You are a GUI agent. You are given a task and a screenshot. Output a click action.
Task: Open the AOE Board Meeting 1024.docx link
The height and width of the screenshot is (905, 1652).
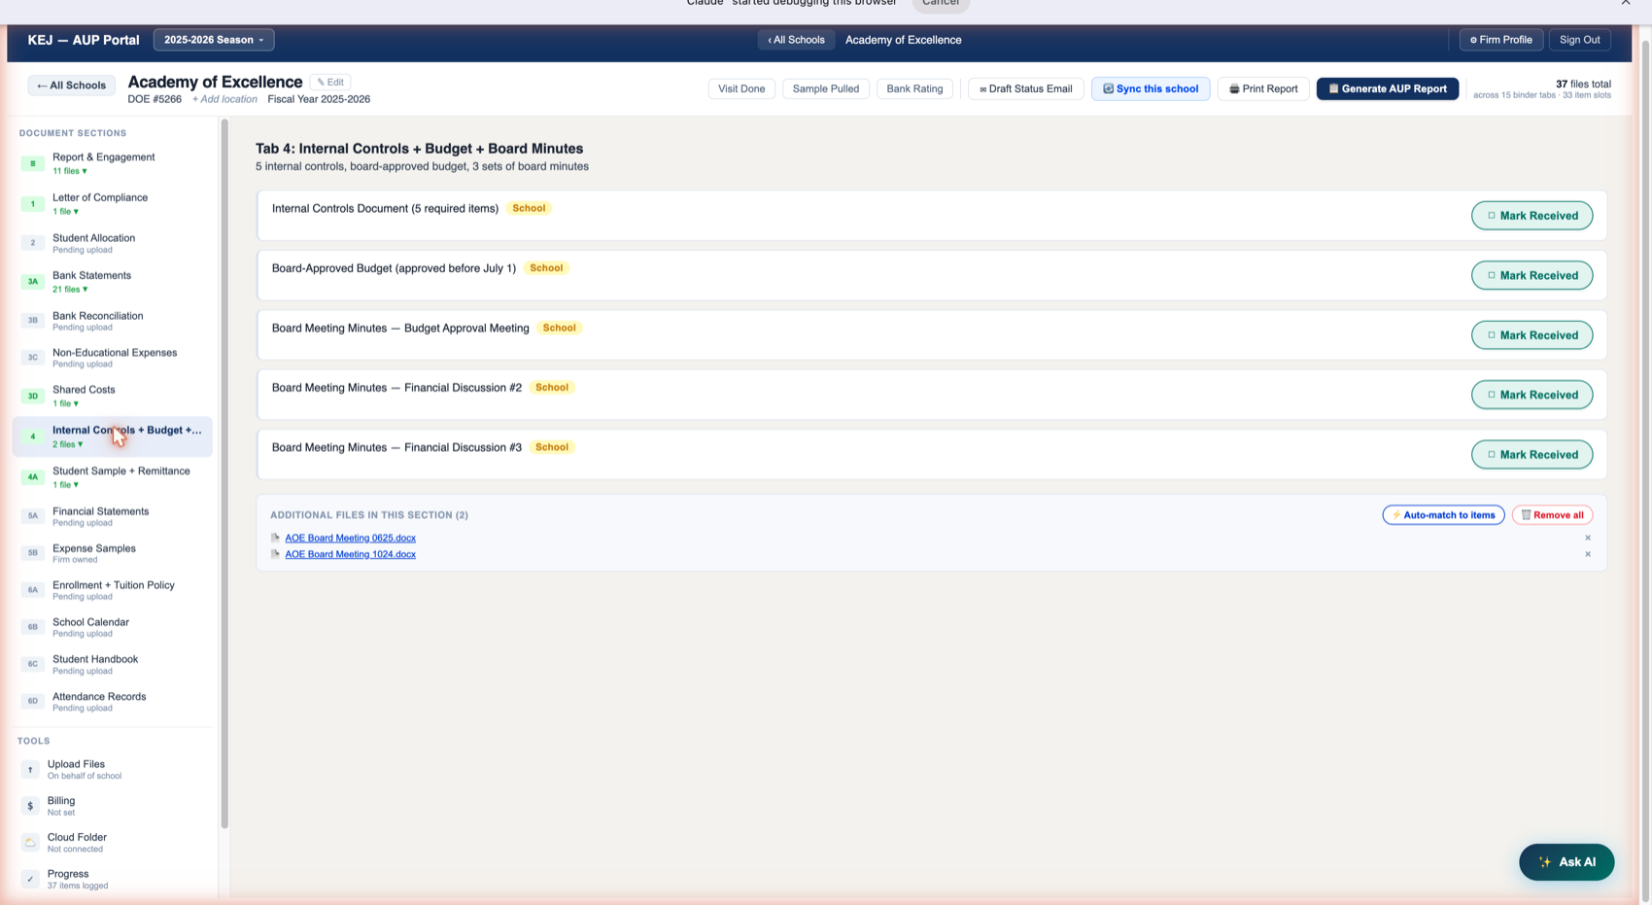pyautogui.click(x=350, y=554)
